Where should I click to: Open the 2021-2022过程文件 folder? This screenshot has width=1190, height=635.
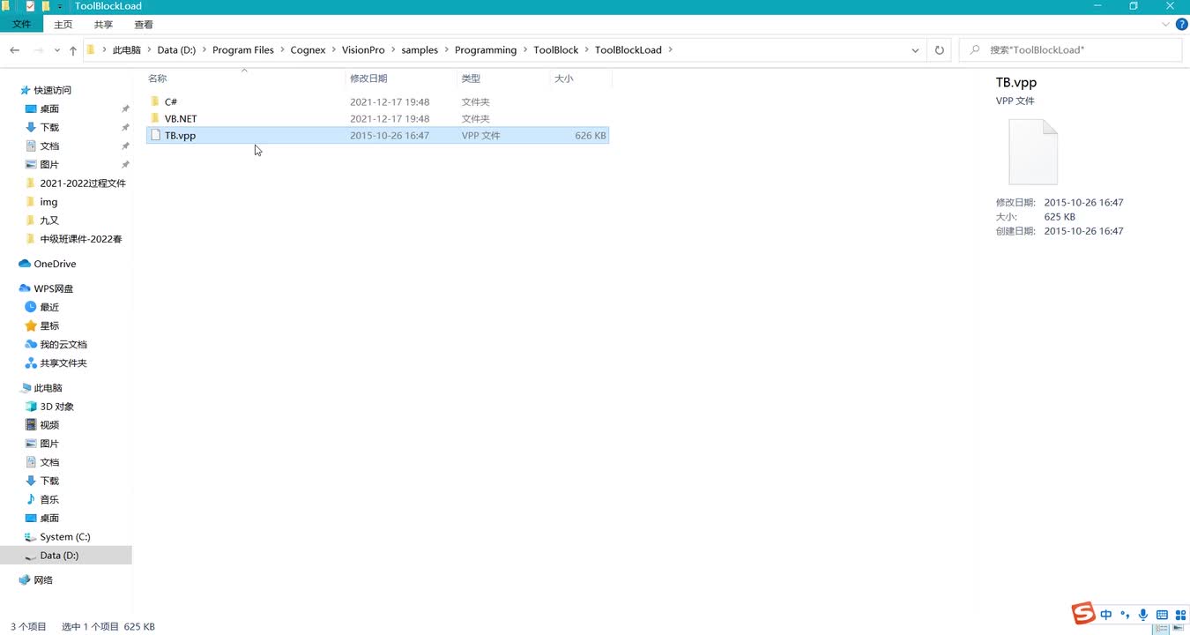pyautogui.click(x=83, y=183)
